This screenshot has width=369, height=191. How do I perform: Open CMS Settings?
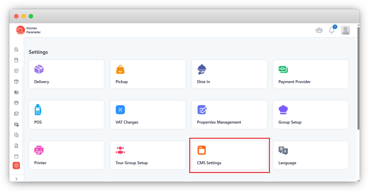point(229,155)
